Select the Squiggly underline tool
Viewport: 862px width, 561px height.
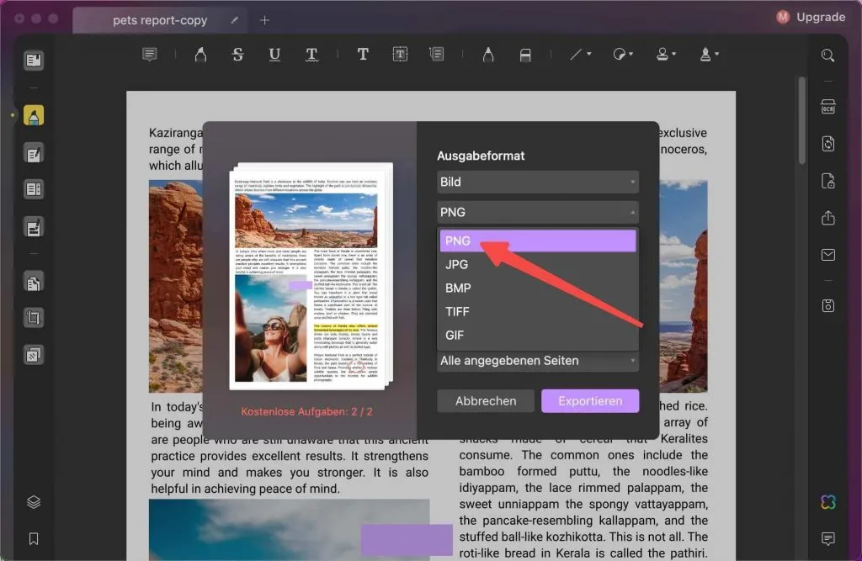(x=311, y=53)
